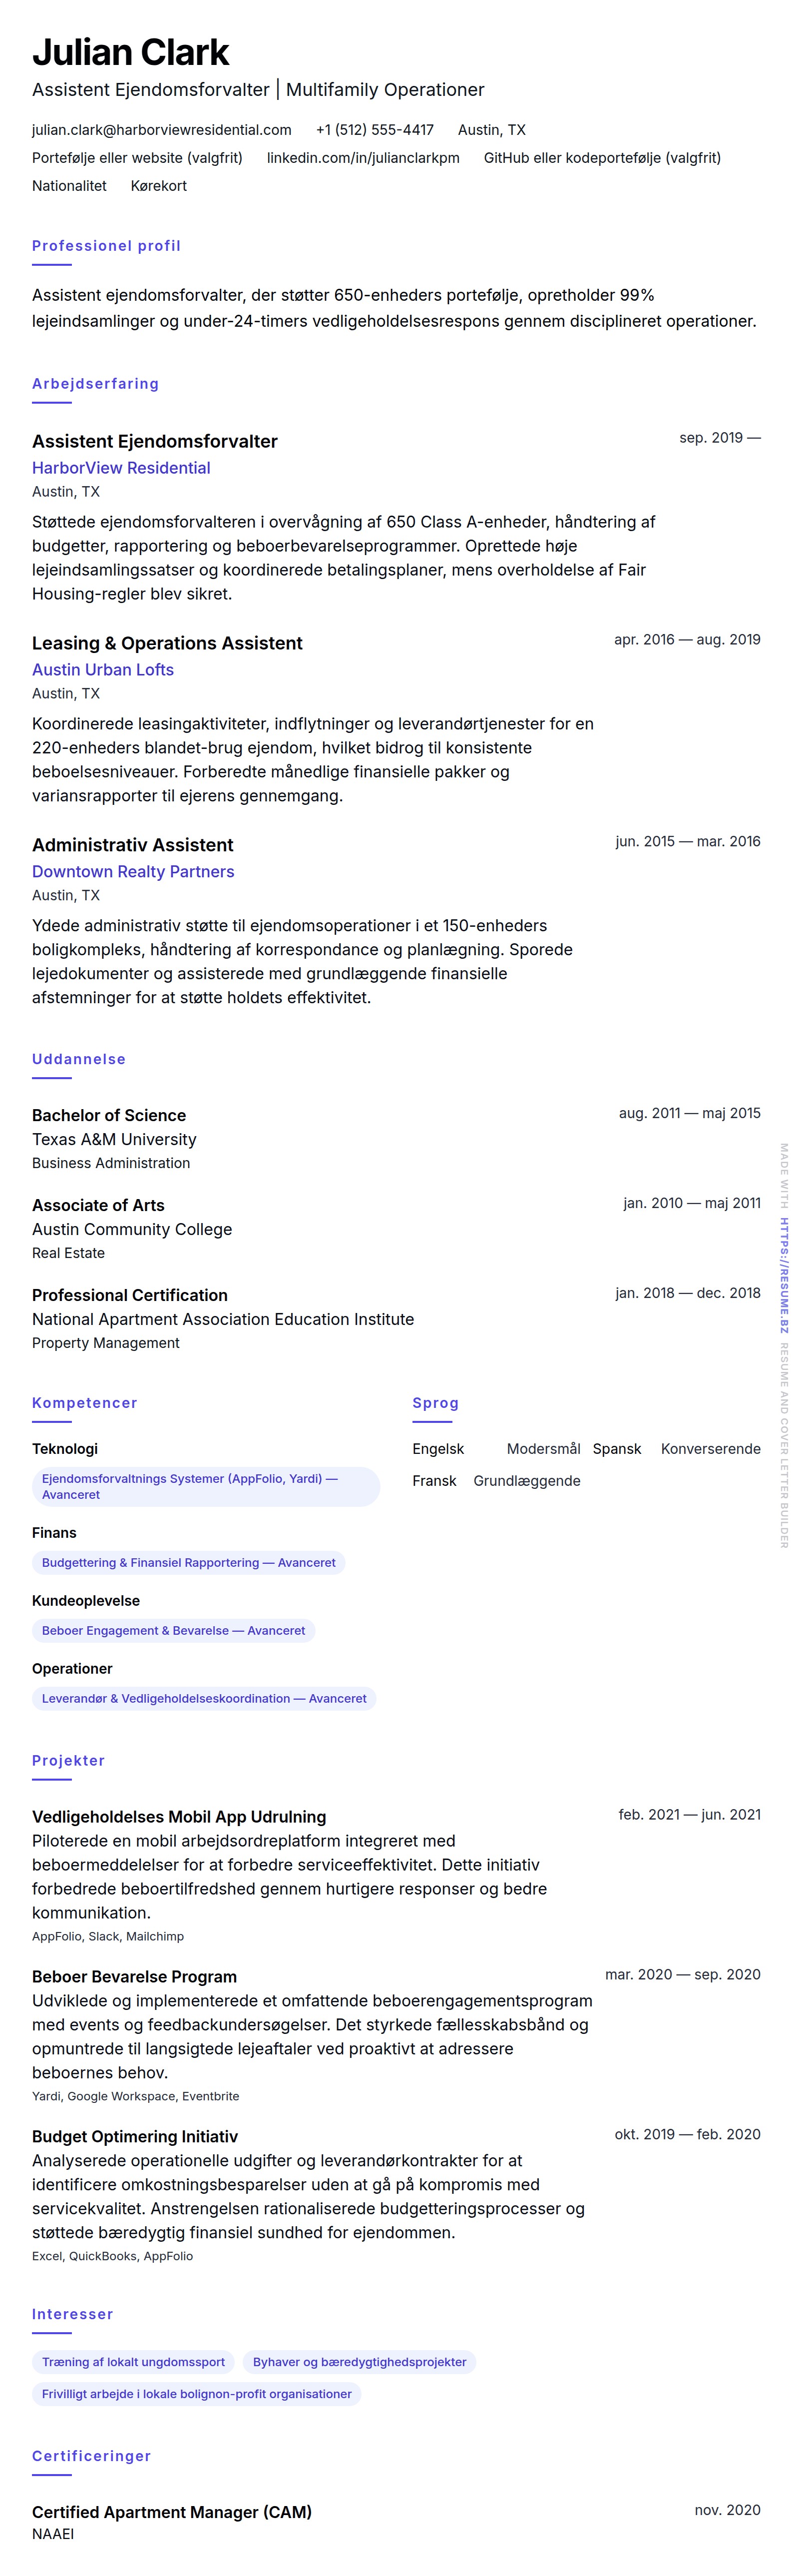Click the Austin Urban Lofts employer name

[103, 670]
